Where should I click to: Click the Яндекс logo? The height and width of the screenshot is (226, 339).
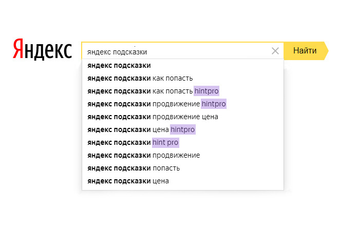pos(42,49)
